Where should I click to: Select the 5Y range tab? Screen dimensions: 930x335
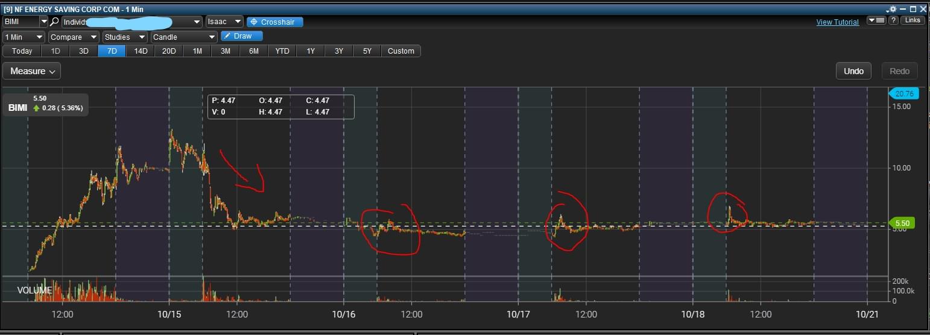(367, 51)
